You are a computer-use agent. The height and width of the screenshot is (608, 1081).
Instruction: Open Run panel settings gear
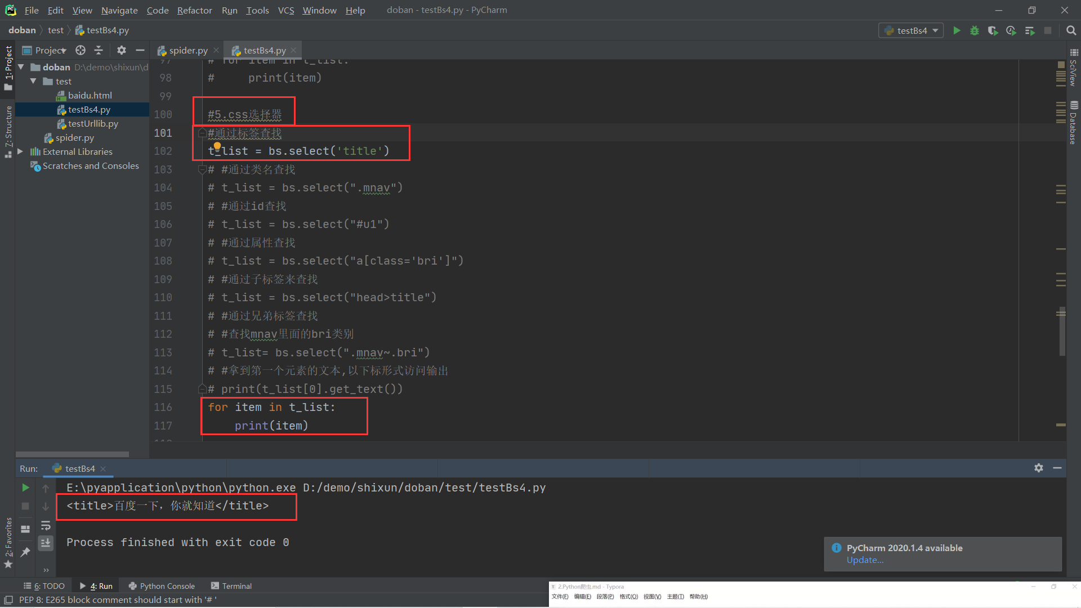pyautogui.click(x=1038, y=468)
